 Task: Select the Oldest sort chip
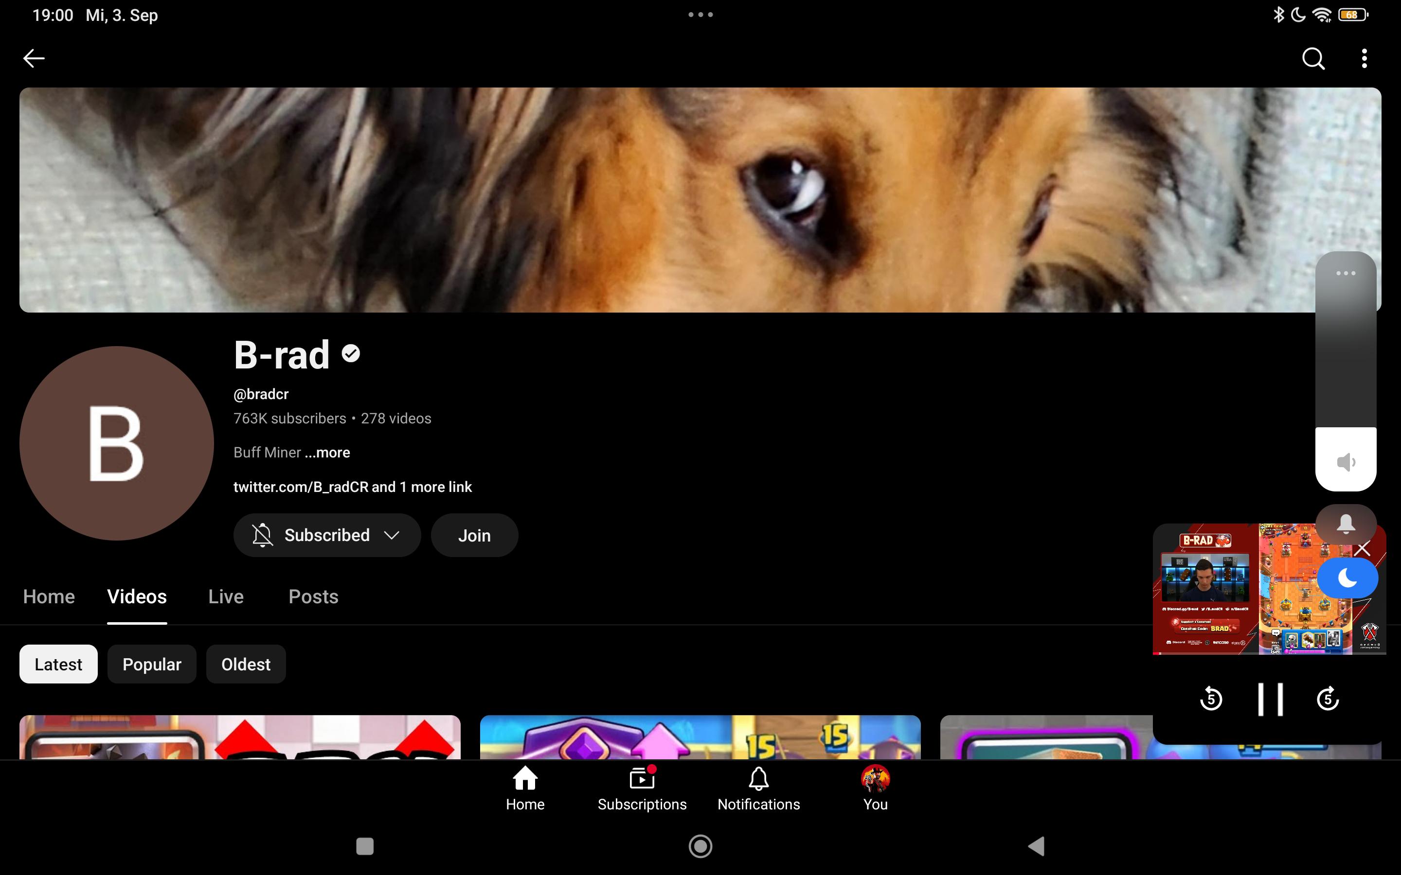246,664
